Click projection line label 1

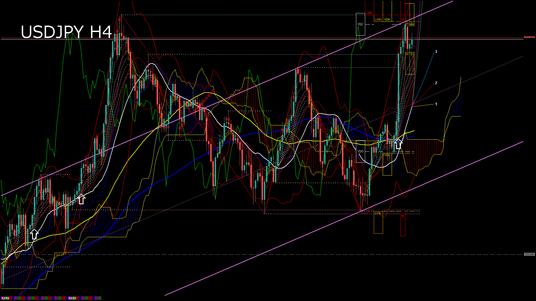pos(436,104)
